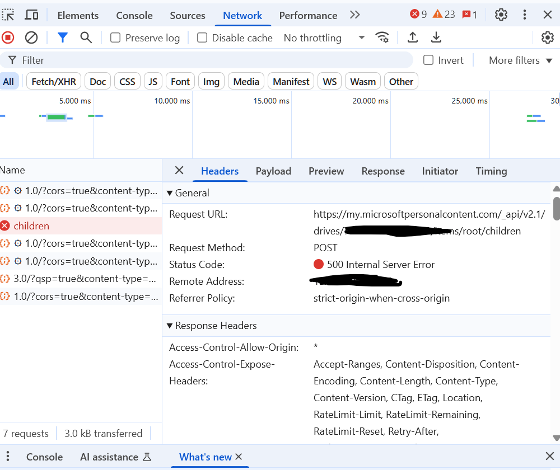This screenshot has width=560, height=470.
Task: Enable Disable cache checkbox
Action: 202,38
